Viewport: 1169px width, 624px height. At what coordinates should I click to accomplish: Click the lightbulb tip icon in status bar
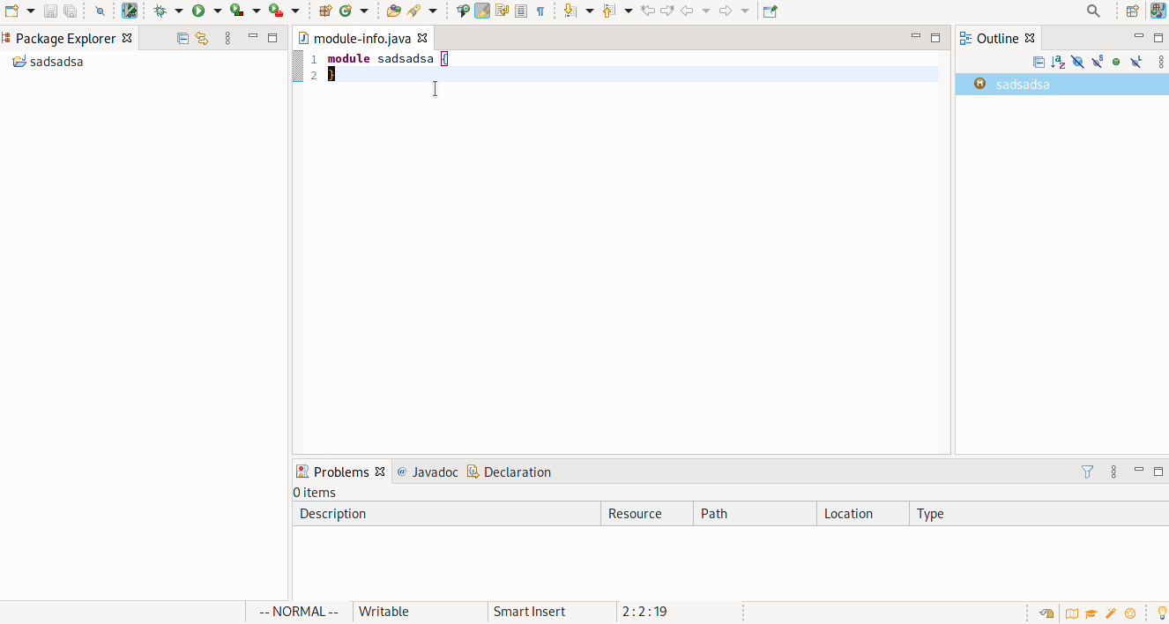coord(1162,613)
